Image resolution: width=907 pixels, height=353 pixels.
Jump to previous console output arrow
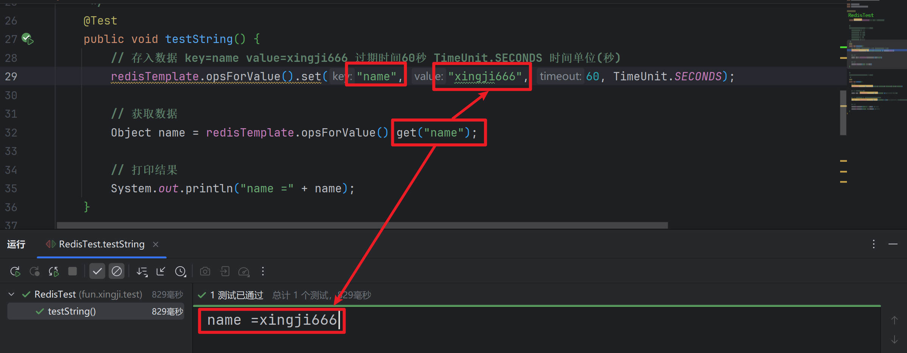pos(895,320)
